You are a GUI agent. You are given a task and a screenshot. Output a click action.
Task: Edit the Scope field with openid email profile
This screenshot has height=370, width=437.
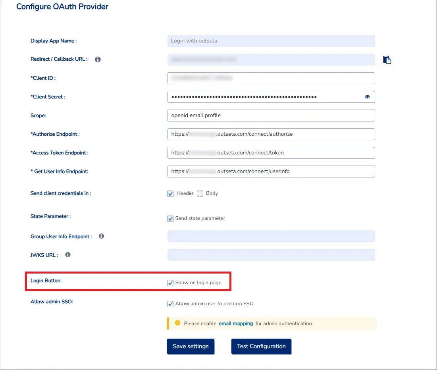point(271,116)
